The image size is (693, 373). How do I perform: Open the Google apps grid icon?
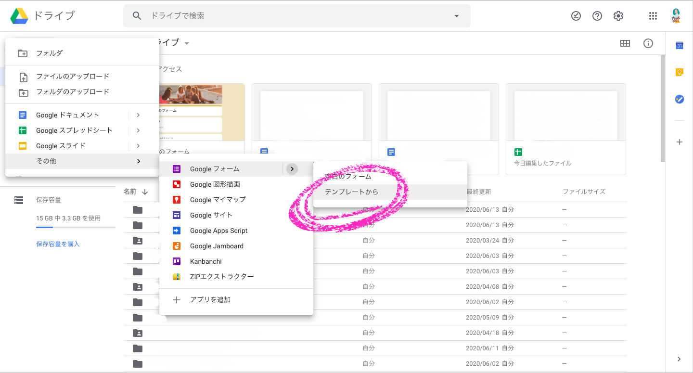[x=653, y=16]
